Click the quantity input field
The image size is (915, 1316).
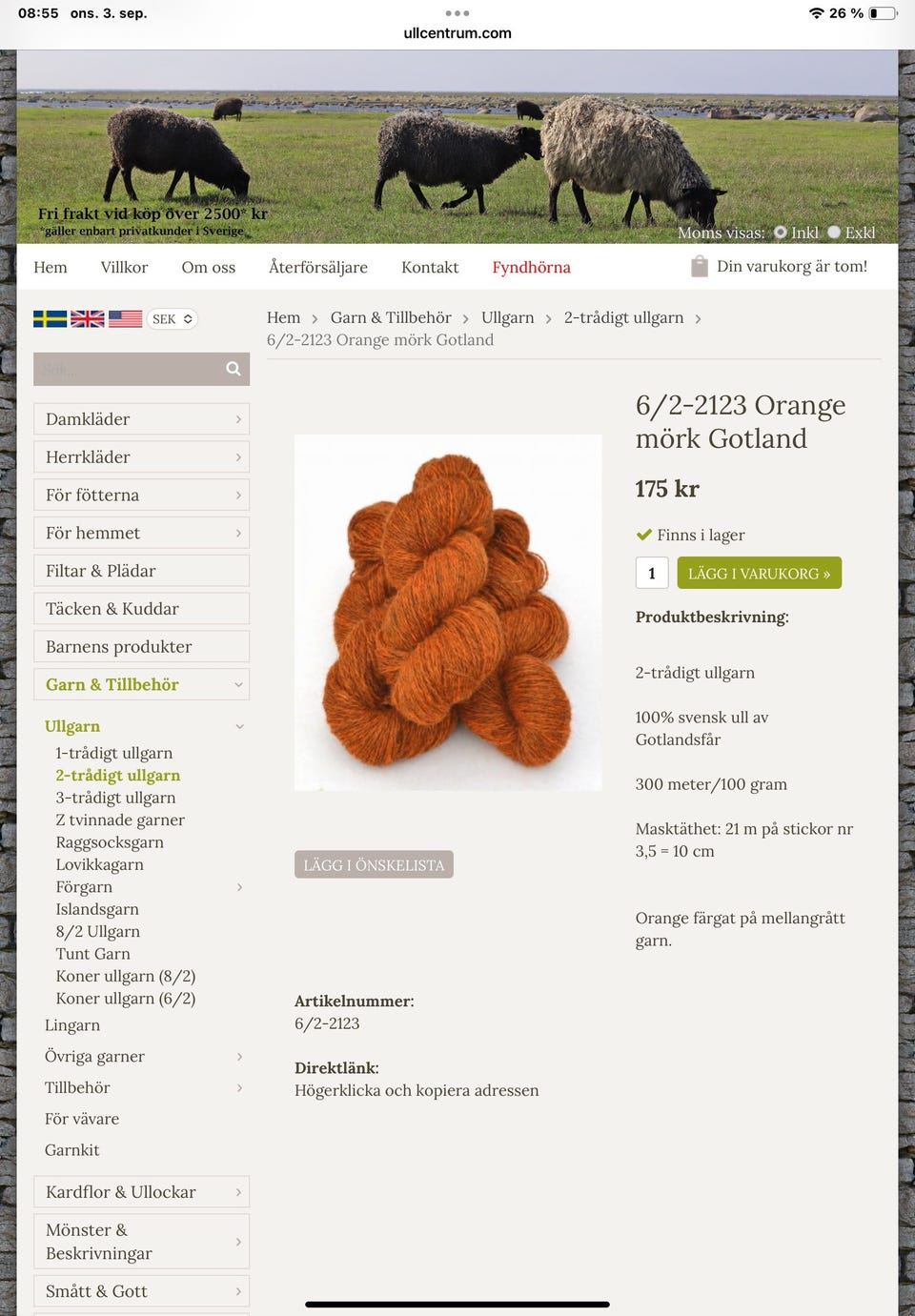tap(652, 573)
